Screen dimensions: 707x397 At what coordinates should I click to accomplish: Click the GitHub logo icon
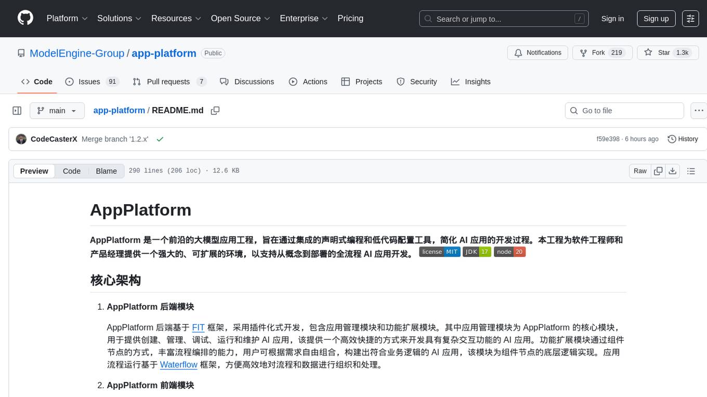click(25, 18)
